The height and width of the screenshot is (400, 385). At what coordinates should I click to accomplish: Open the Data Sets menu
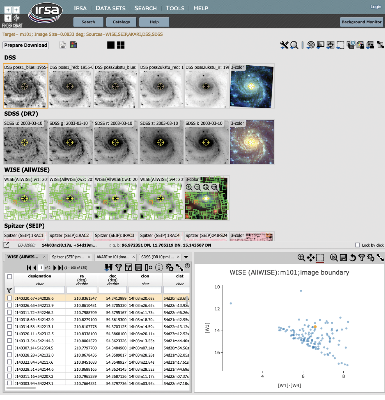click(x=110, y=8)
